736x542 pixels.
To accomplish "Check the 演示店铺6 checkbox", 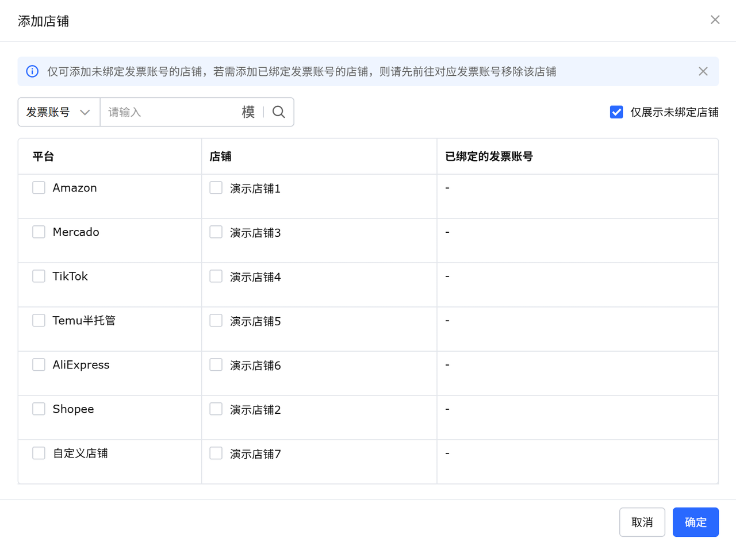I will point(216,365).
